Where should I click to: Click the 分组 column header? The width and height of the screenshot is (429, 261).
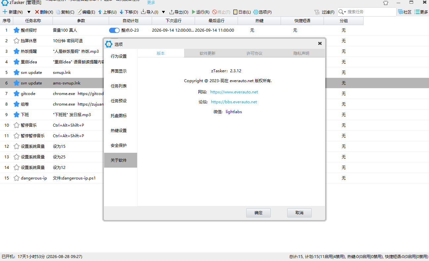coord(344,21)
